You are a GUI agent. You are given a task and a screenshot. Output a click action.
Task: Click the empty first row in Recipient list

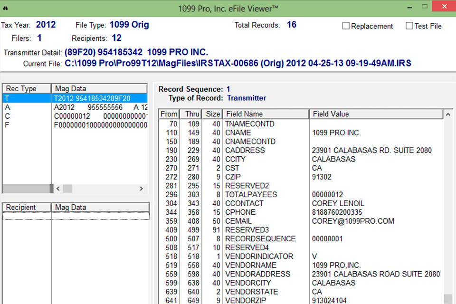tap(76, 216)
